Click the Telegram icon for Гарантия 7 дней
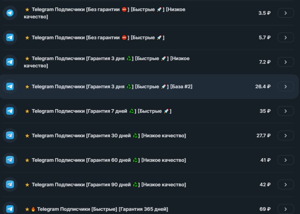The width and height of the screenshot is (300, 214). [10, 111]
